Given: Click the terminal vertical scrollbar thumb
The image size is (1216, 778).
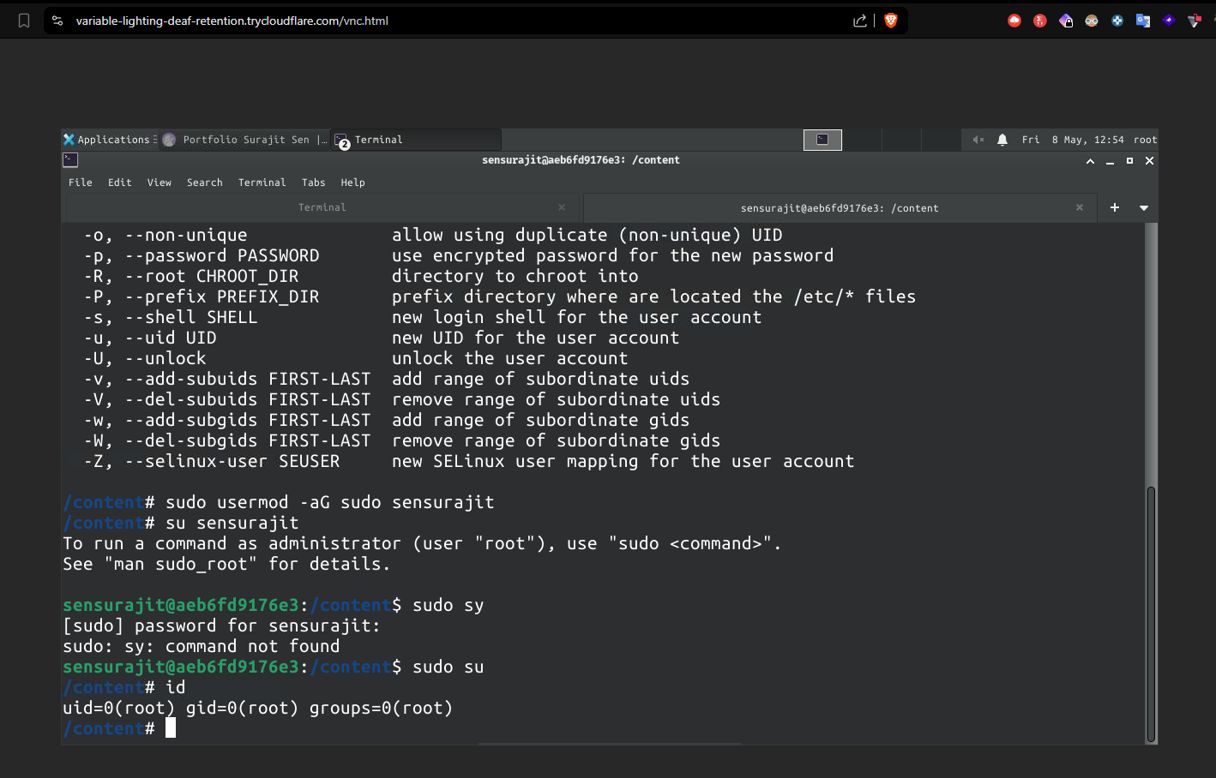Looking at the screenshot, I should coord(1151,614).
